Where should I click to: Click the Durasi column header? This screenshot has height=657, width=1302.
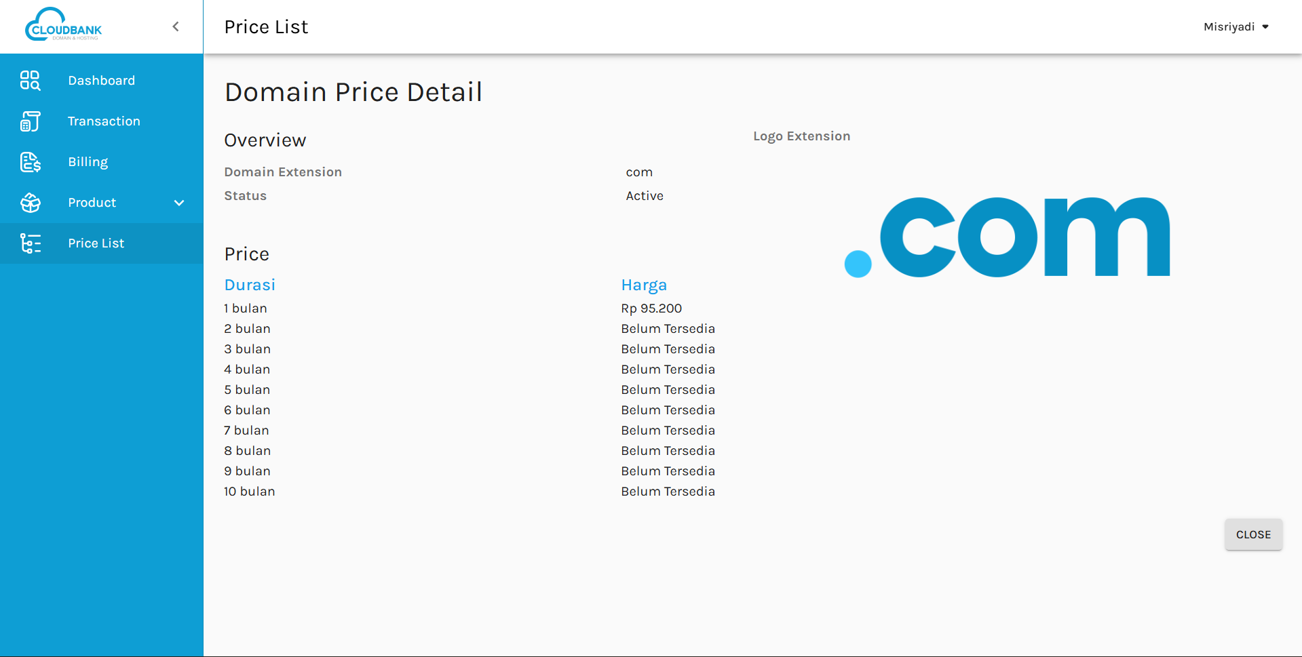click(x=250, y=285)
